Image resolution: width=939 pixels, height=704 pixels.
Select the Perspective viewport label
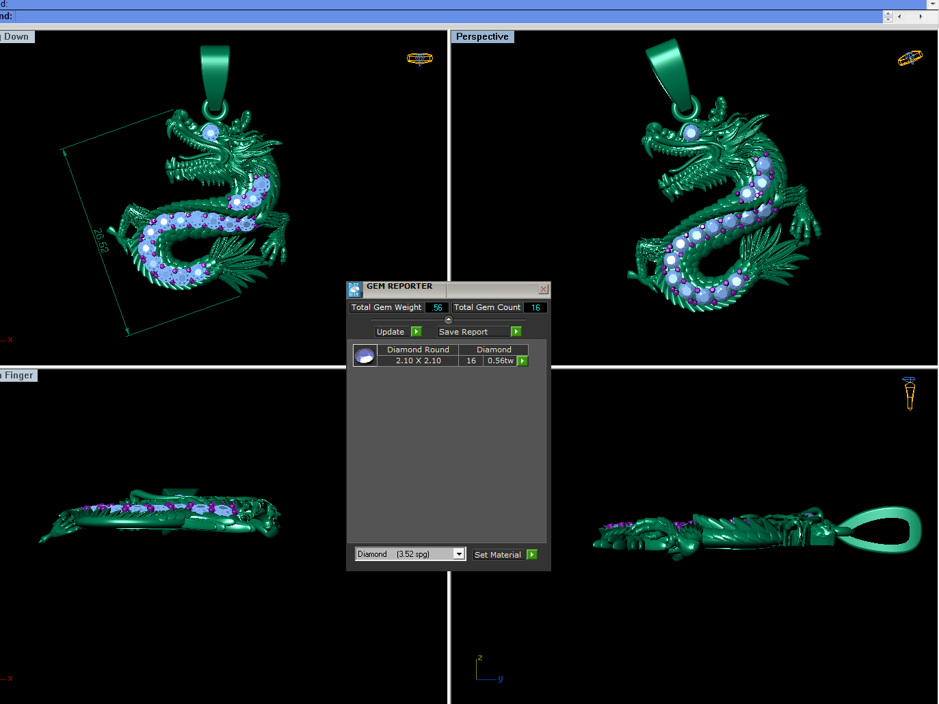(482, 37)
